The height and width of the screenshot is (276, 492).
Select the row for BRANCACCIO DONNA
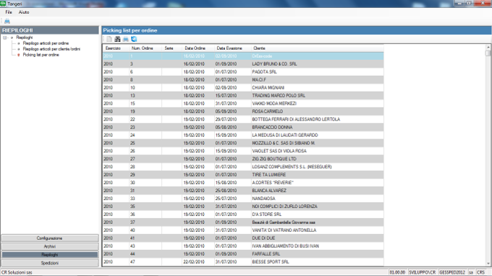[243, 127]
